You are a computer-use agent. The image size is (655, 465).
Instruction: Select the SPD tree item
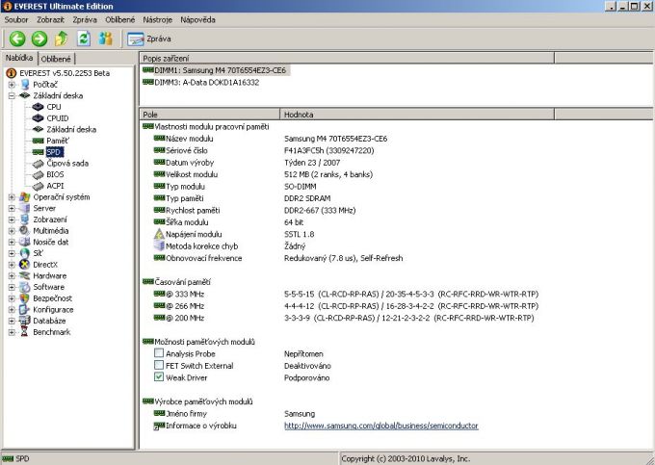54,152
